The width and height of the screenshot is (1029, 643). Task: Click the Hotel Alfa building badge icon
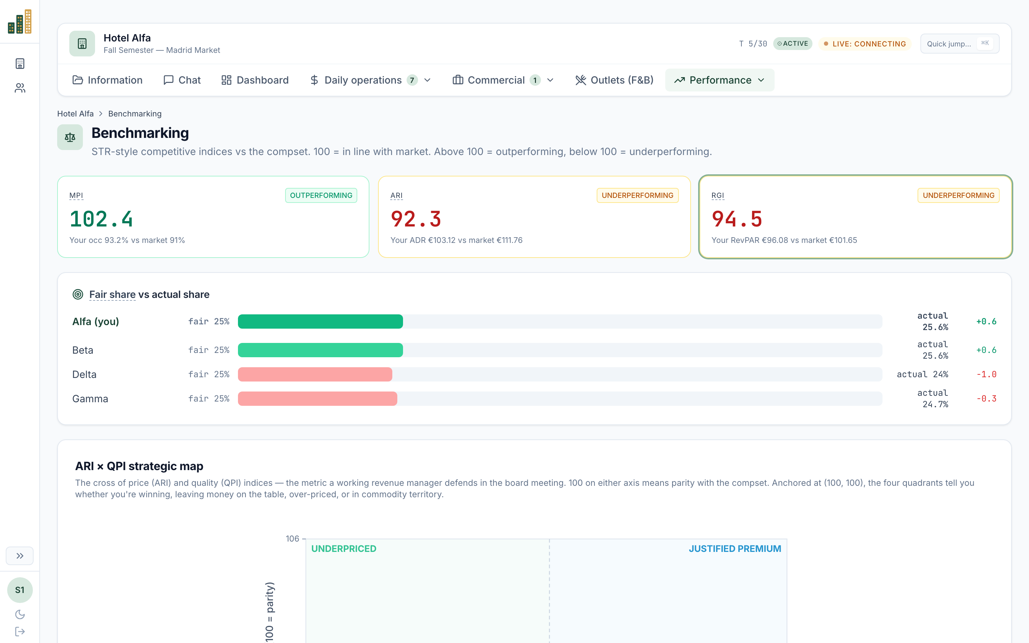[x=82, y=43]
